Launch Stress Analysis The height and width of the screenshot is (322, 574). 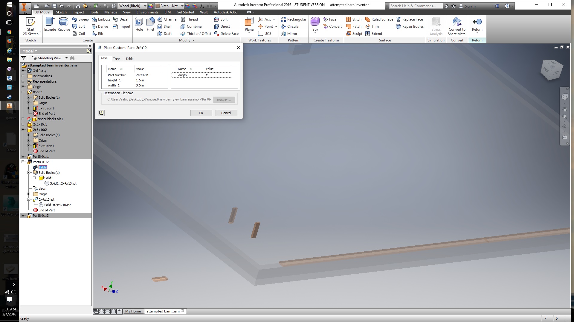click(x=436, y=25)
